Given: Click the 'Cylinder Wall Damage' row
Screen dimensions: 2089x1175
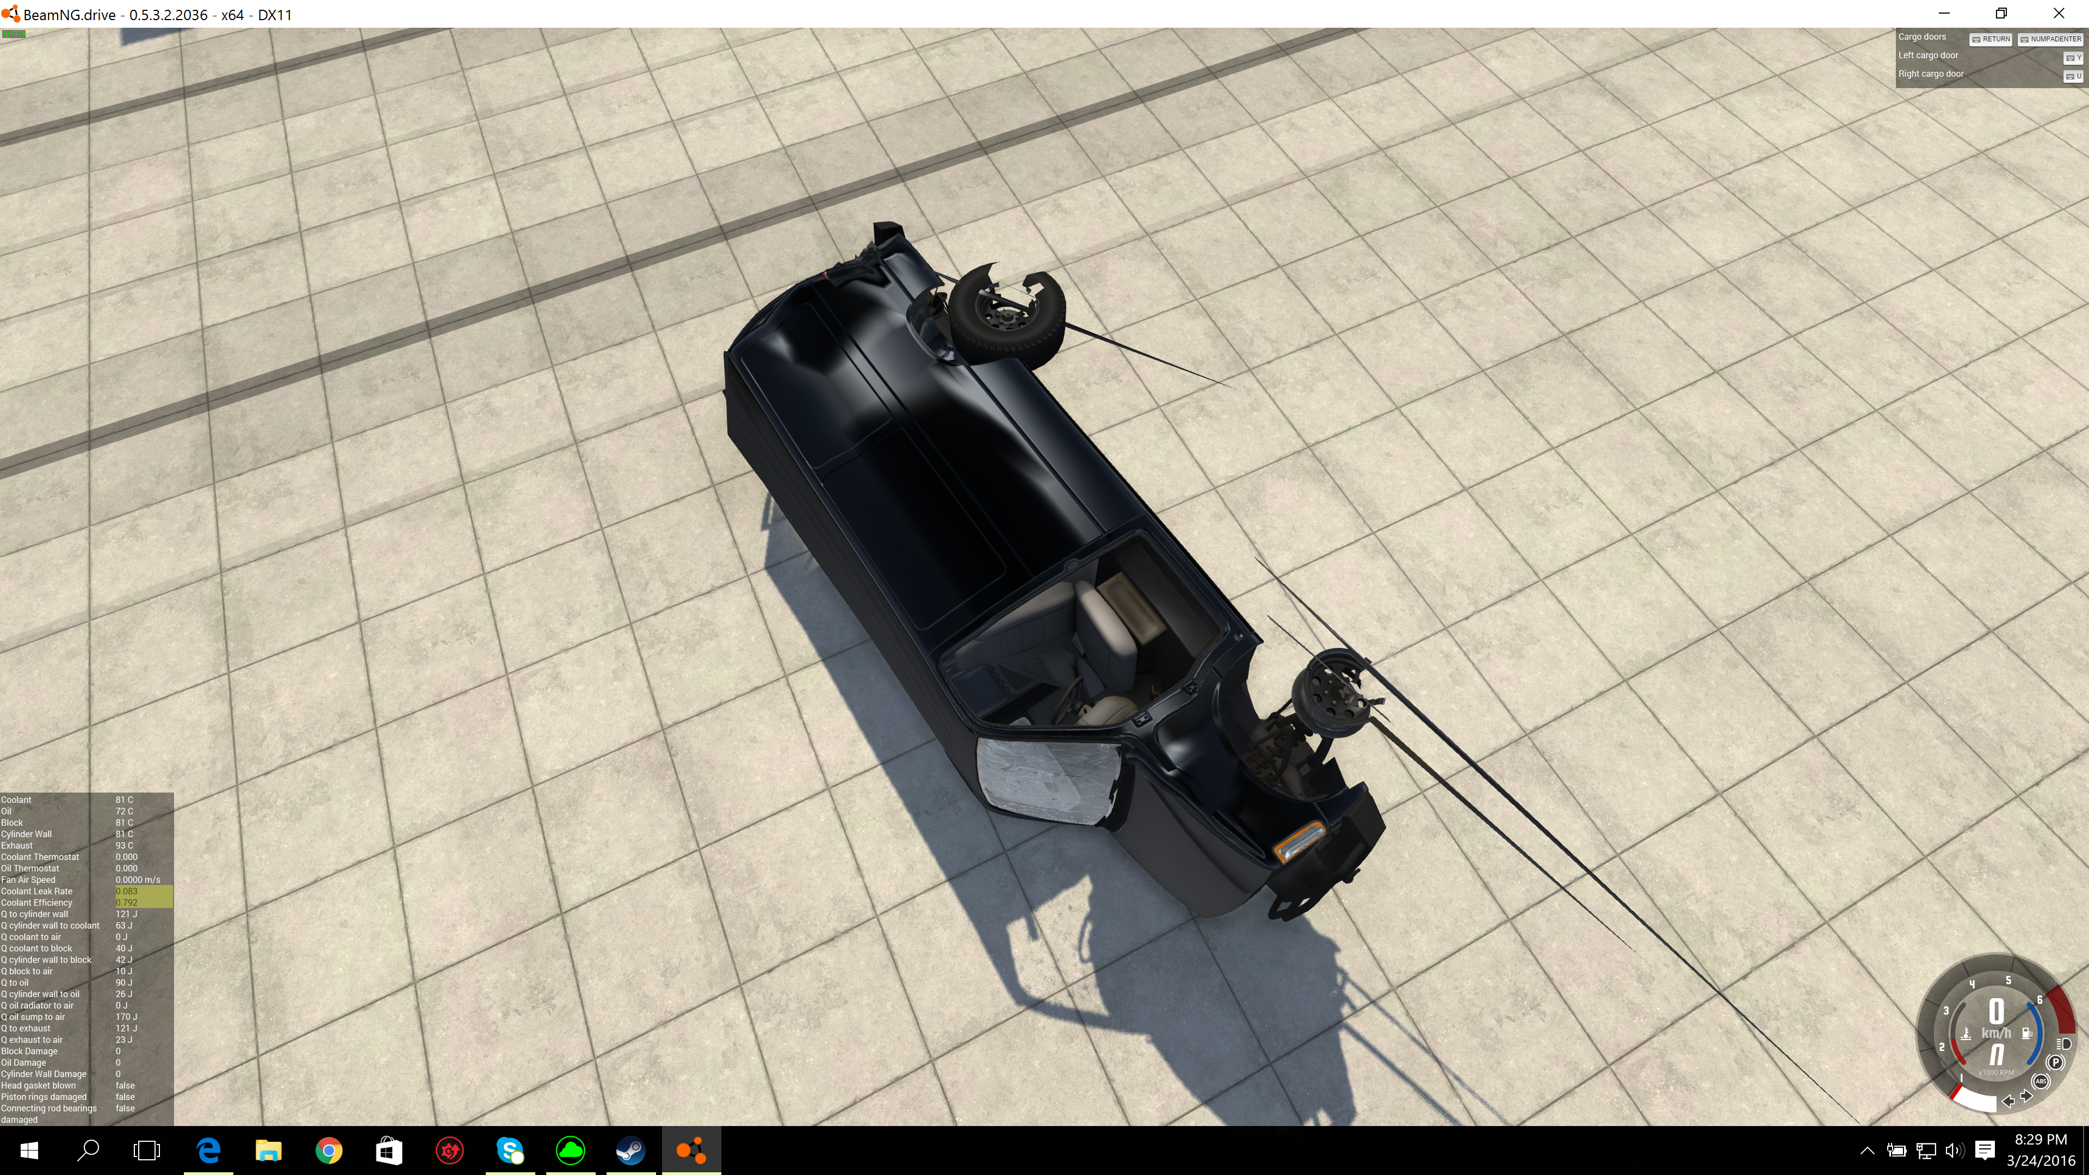Looking at the screenshot, I should click(87, 1074).
